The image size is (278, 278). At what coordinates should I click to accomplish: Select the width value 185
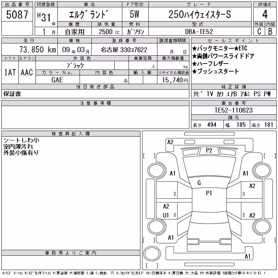241,125
